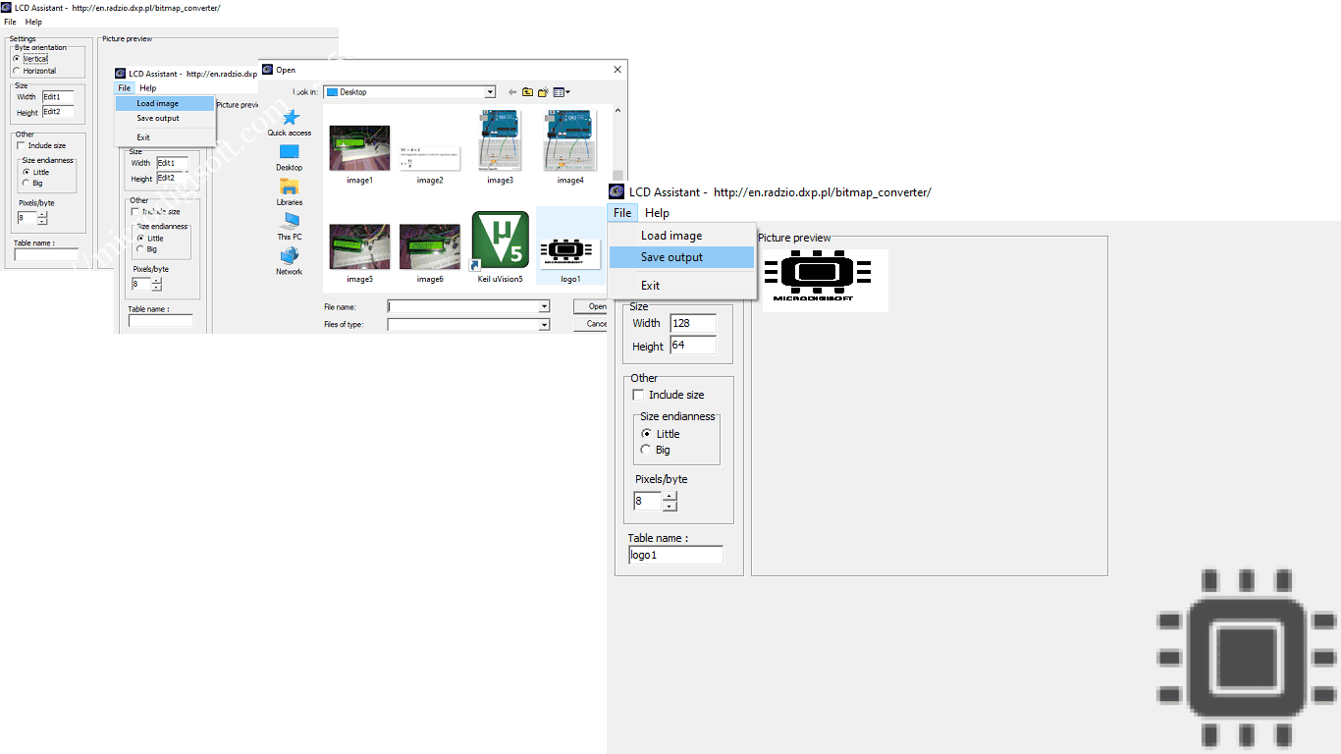Expand the Files of type dropdown

[x=546, y=324]
